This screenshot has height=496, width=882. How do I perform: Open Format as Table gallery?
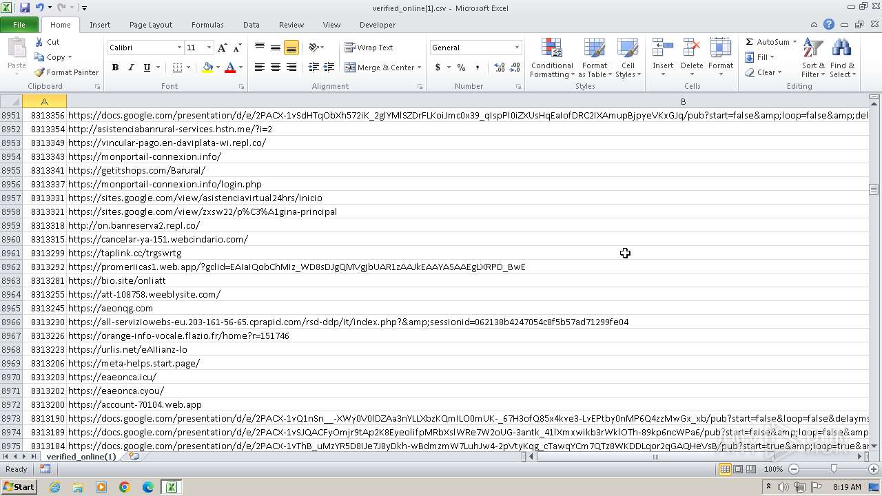(x=594, y=59)
